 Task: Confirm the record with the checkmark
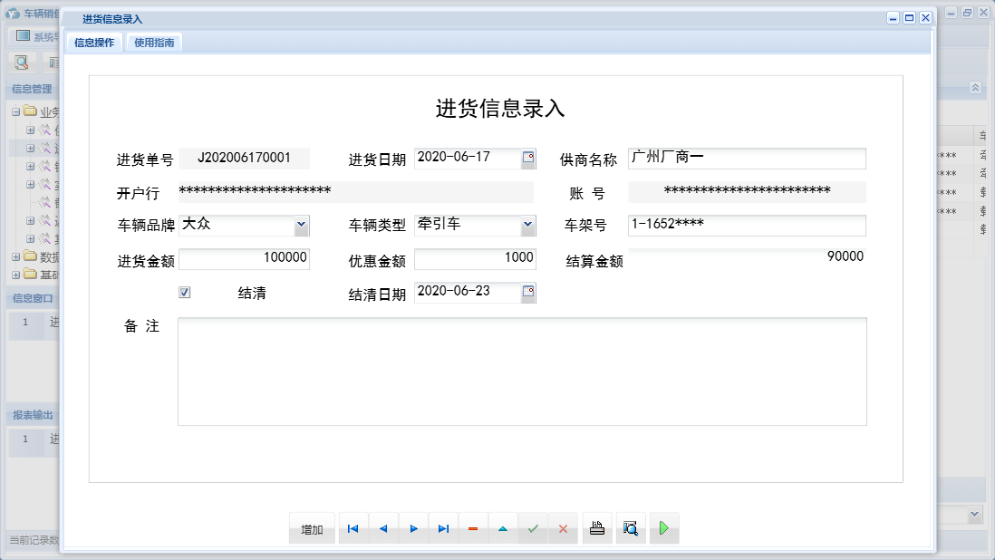point(533,527)
